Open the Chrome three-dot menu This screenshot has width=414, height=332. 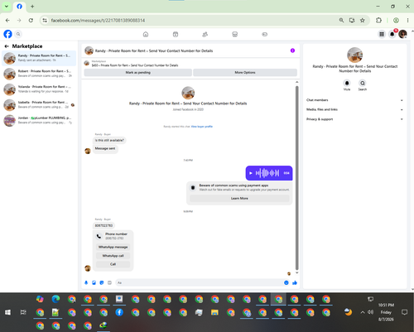(407, 20)
